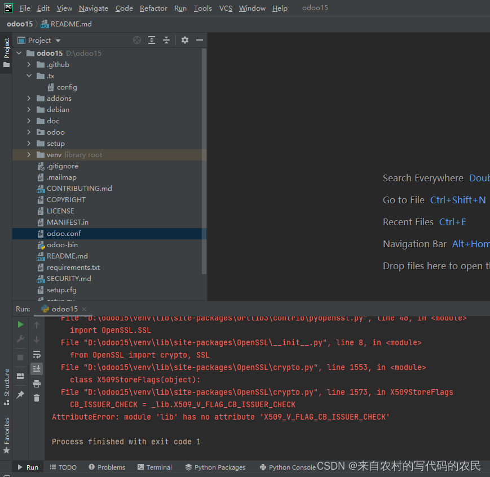Toggle soft-wrap in Run console

click(37, 355)
